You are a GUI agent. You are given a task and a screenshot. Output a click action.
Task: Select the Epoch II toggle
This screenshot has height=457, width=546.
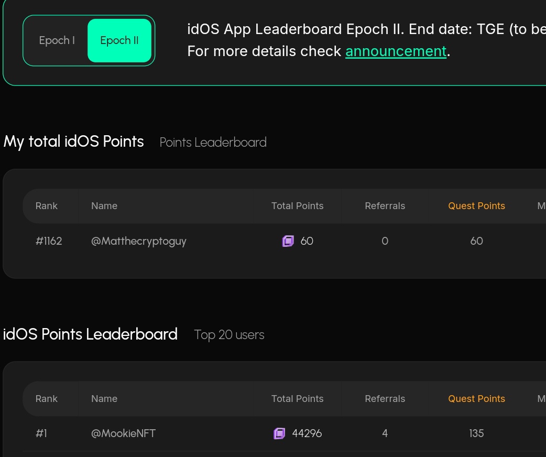click(119, 40)
